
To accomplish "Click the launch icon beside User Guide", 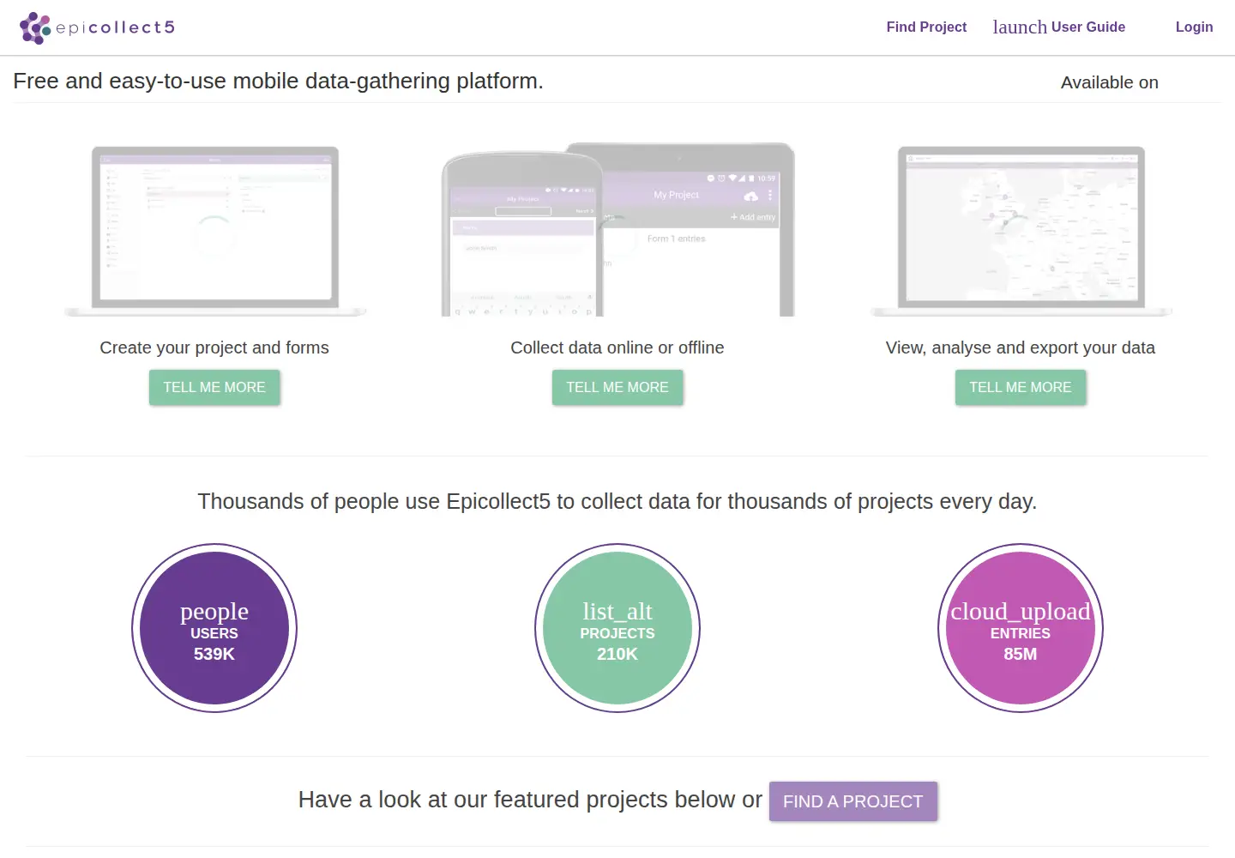I will pos(1020,27).
